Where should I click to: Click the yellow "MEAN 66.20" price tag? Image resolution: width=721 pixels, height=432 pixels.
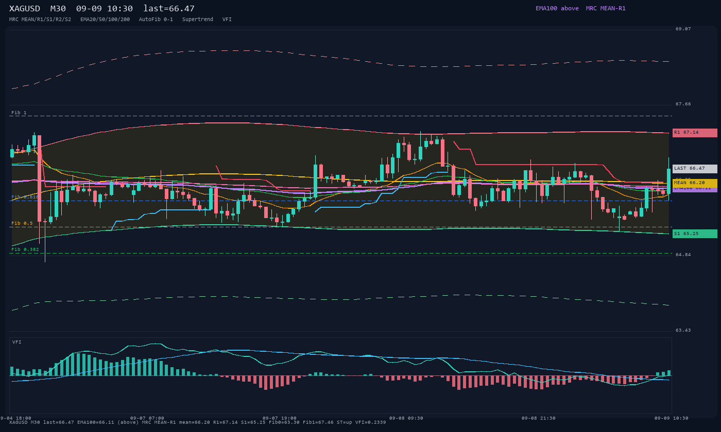695,183
